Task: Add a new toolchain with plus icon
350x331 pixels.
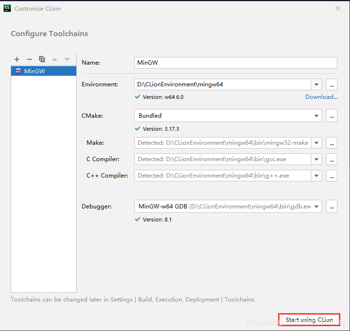Action: 17,59
